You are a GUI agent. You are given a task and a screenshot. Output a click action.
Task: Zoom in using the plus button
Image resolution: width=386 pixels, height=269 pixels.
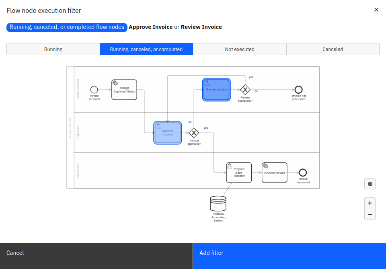click(370, 203)
